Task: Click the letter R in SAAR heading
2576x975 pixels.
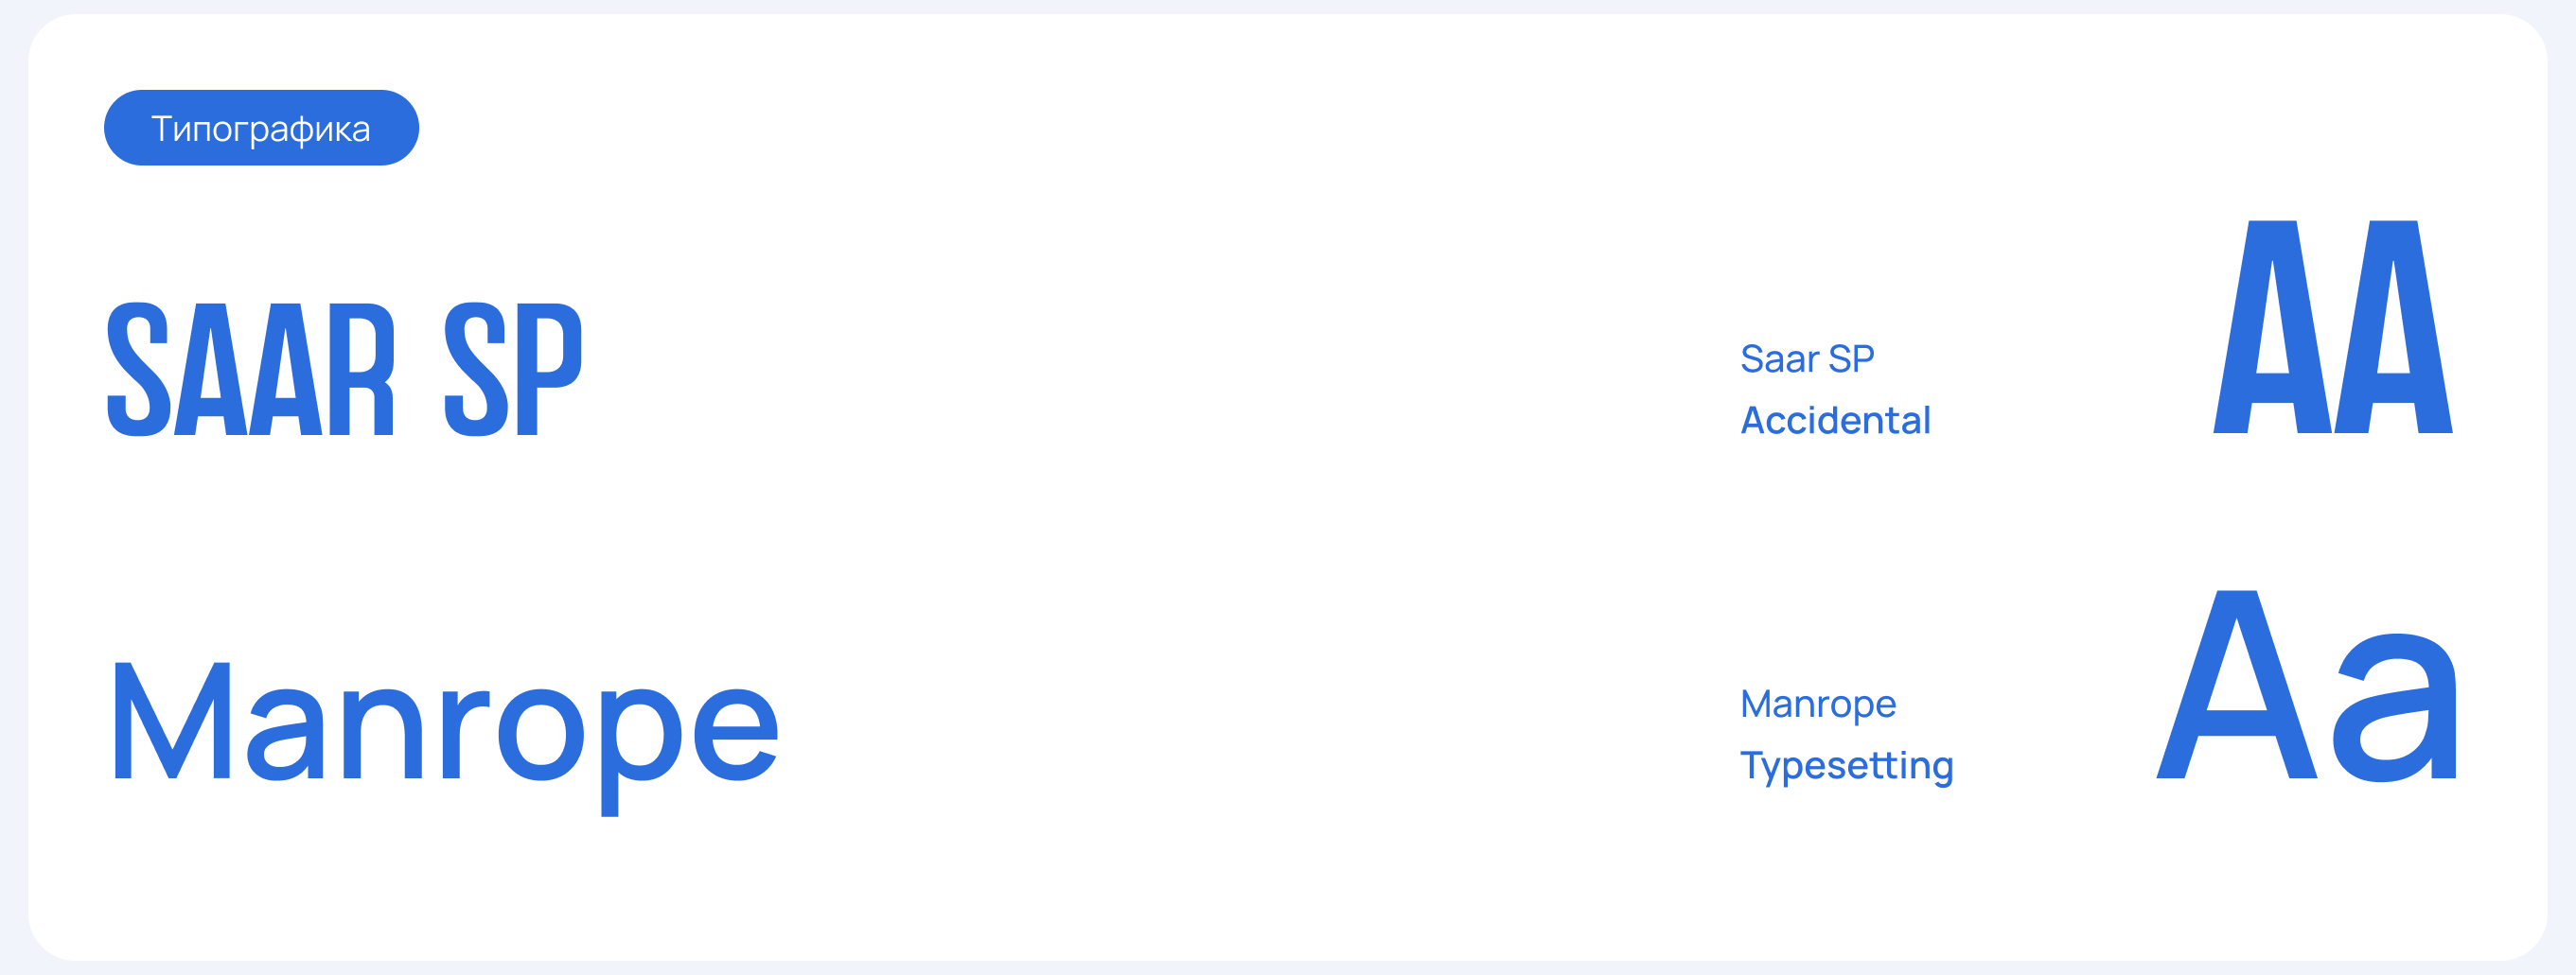Action: point(361,369)
